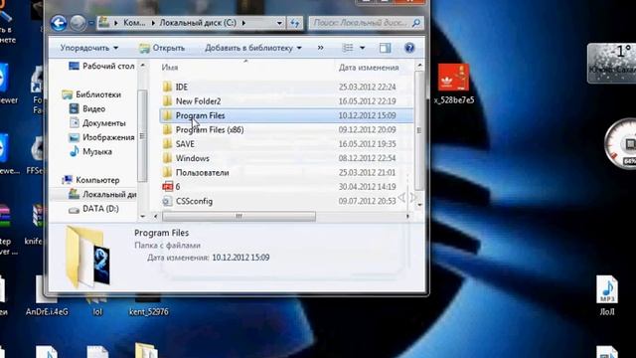
Task: Open the address bar history dropdown
Action: (x=279, y=23)
